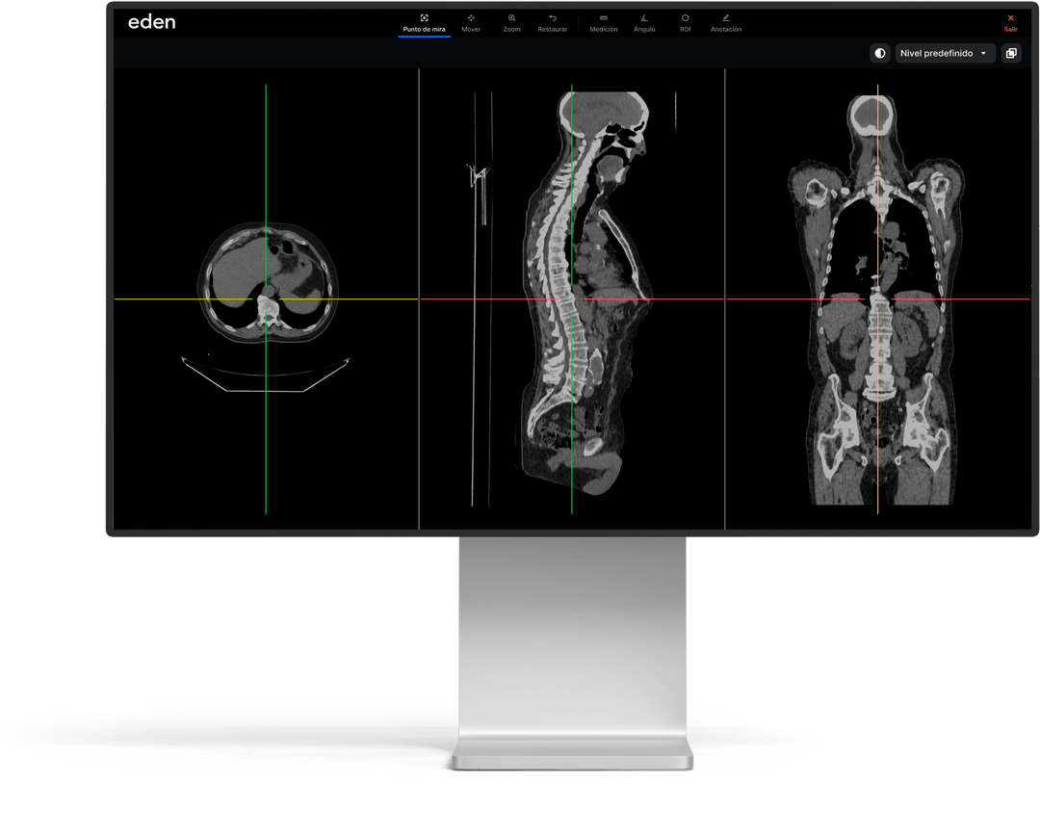Select the Medición ruler tool
This screenshot has height=830, width=1040.
604,23
